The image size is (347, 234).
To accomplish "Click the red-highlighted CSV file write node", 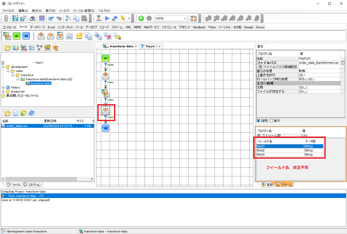I will coord(106,111).
